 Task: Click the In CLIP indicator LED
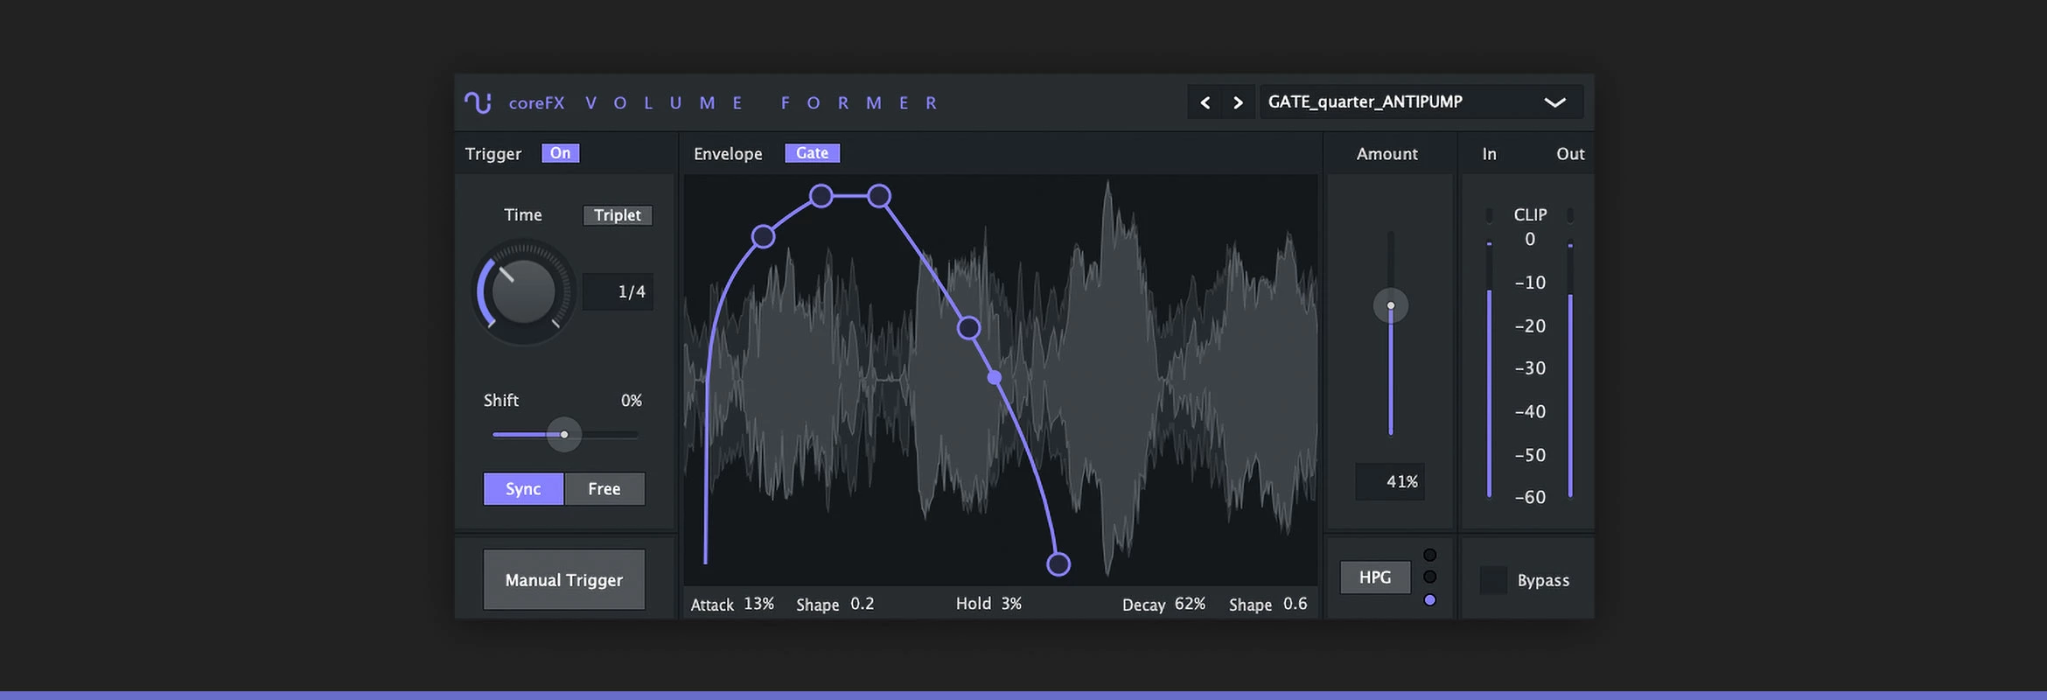click(1489, 215)
